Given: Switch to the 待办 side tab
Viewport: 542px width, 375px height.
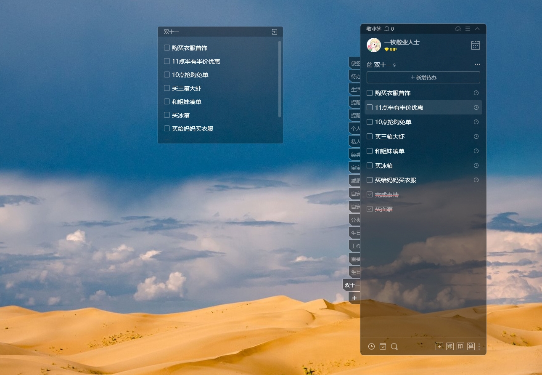Looking at the screenshot, I should pyautogui.click(x=355, y=77).
